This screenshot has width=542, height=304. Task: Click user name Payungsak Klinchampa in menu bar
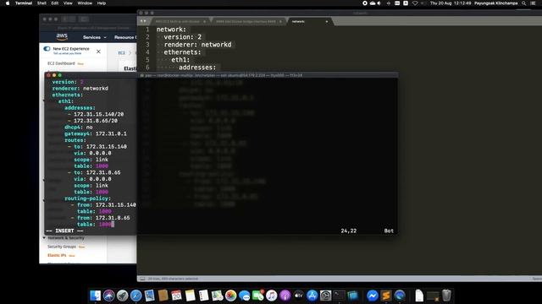pyautogui.click(x=496, y=3)
